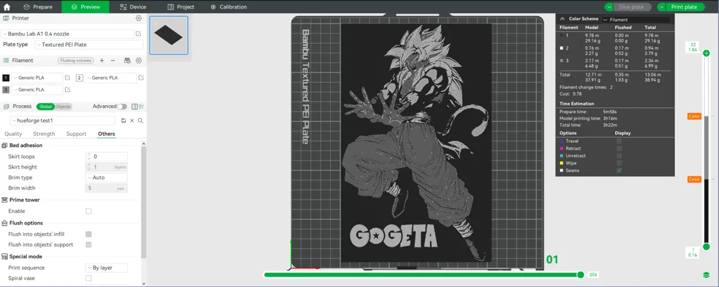Viewport: 719px width, 287px height.
Task: Edit filament 2 Generic PLA preset
Action: [x=141, y=78]
